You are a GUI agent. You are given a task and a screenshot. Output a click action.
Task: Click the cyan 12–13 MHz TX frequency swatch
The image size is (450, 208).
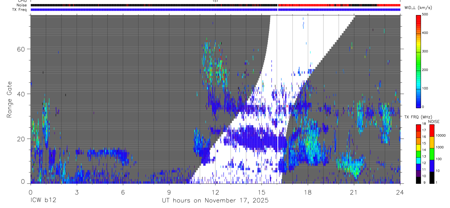click(418, 161)
